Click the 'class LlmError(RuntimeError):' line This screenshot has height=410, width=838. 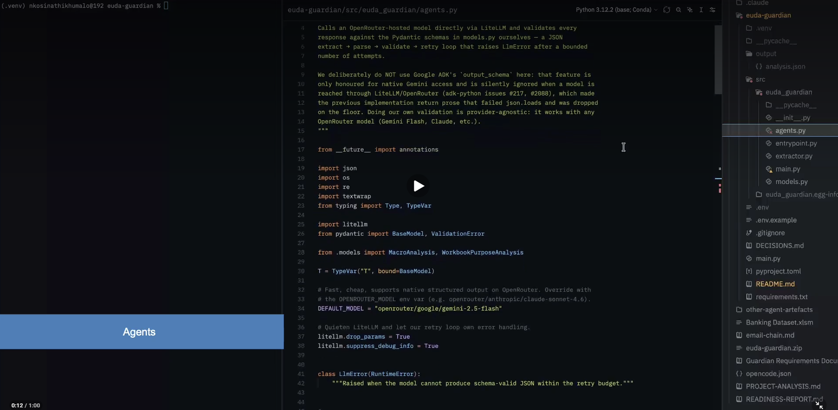369,374
